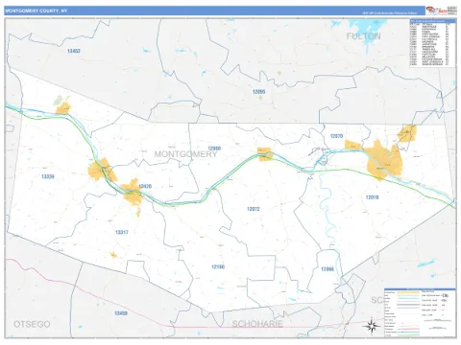Open the map legend box
The image size is (461, 345).
[x=420, y=312]
